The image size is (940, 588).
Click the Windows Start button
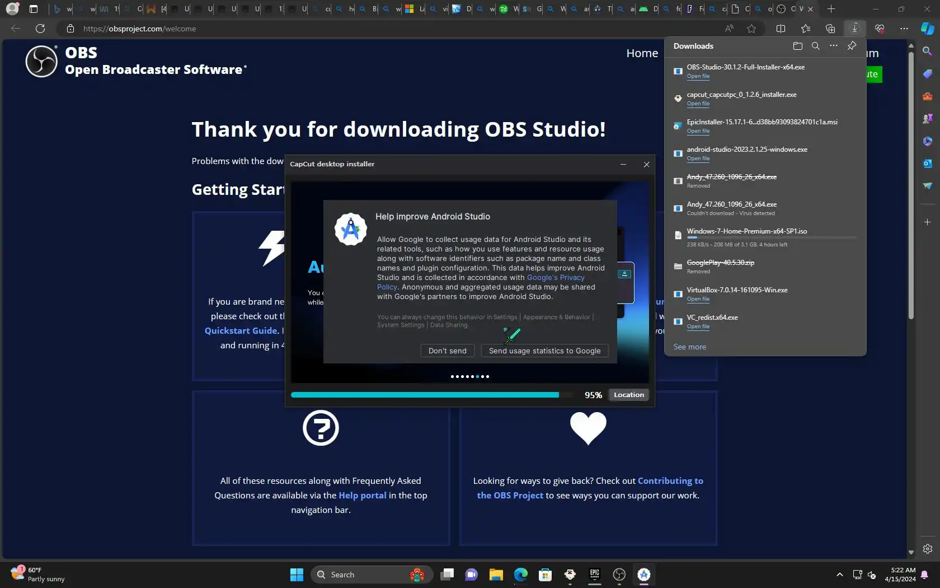pos(297,575)
